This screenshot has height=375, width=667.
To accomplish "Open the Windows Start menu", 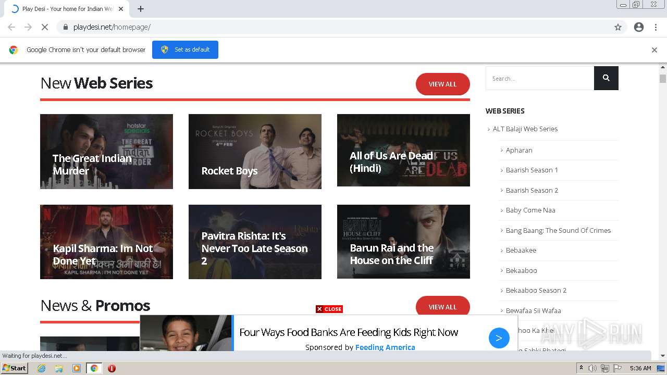I will coord(15,368).
